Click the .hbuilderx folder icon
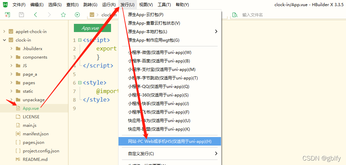This screenshot has width=346, height=165. [x=18, y=49]
